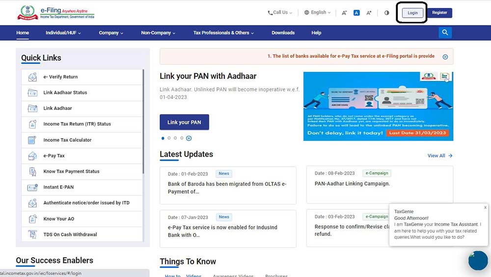The height and width of the screenshot is (277, 491).
Task: Click the Quick Links scrollbar
Action: pos(143,123)
